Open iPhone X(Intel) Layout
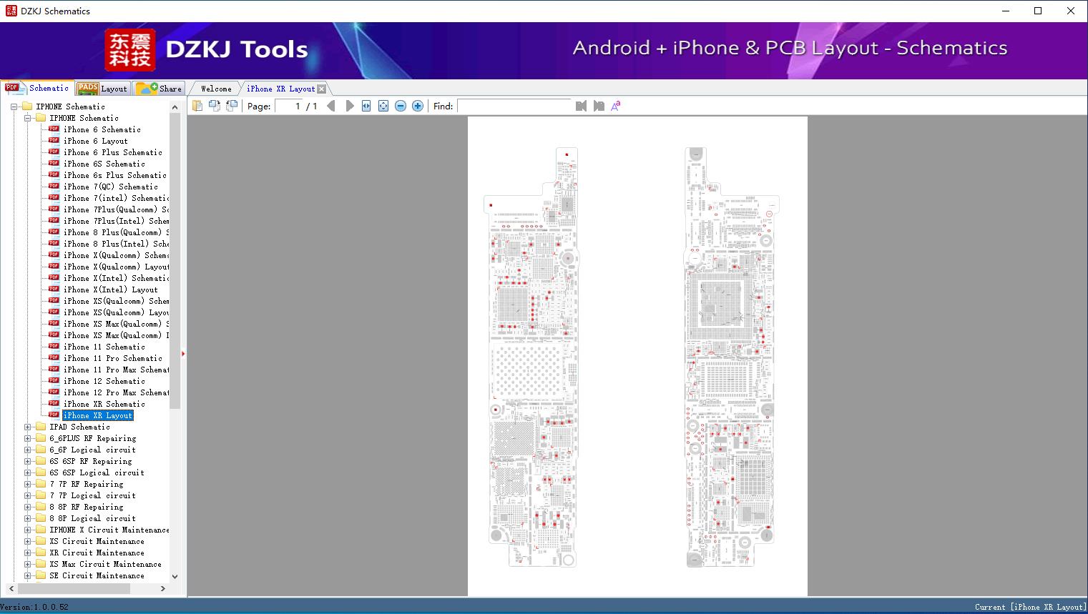The image size is (1088, 614). tap(110, 289)
